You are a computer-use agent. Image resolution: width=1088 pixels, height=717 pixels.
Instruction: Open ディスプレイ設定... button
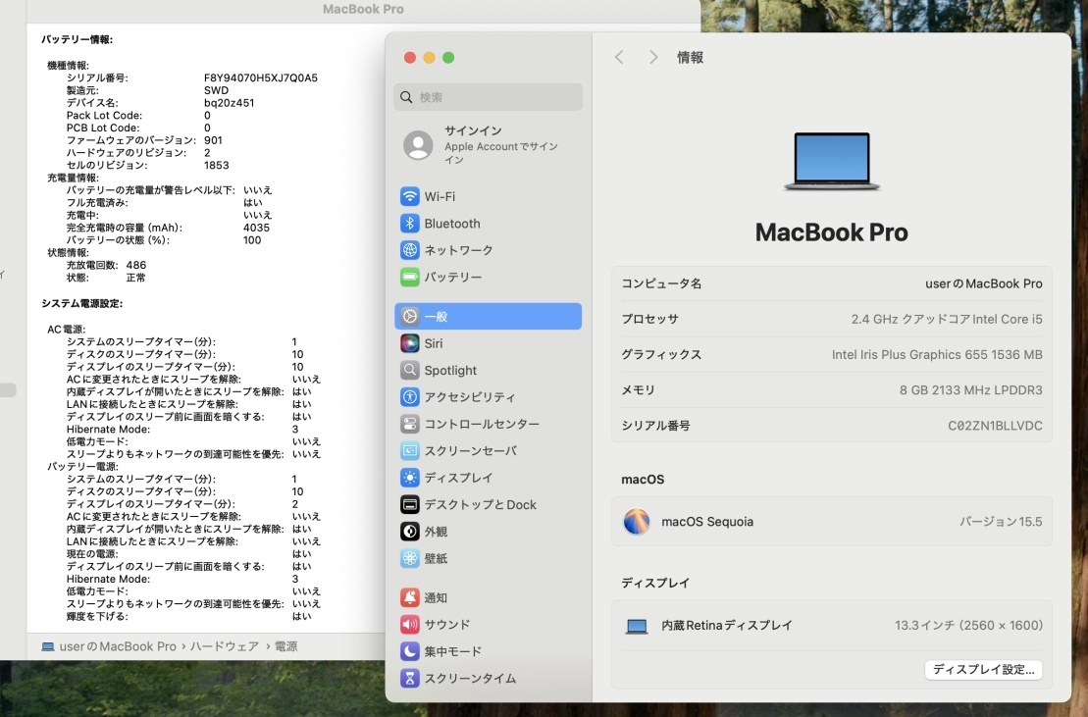coord(983,669)
